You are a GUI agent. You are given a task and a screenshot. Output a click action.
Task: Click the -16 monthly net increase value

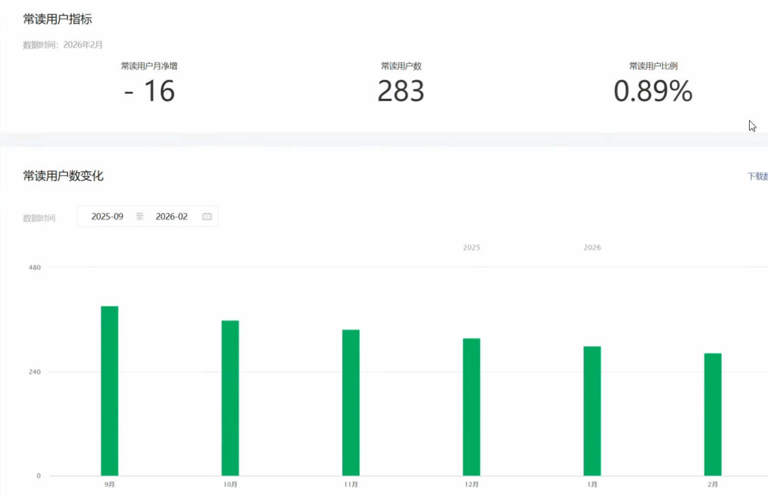[x=149, y=91]
